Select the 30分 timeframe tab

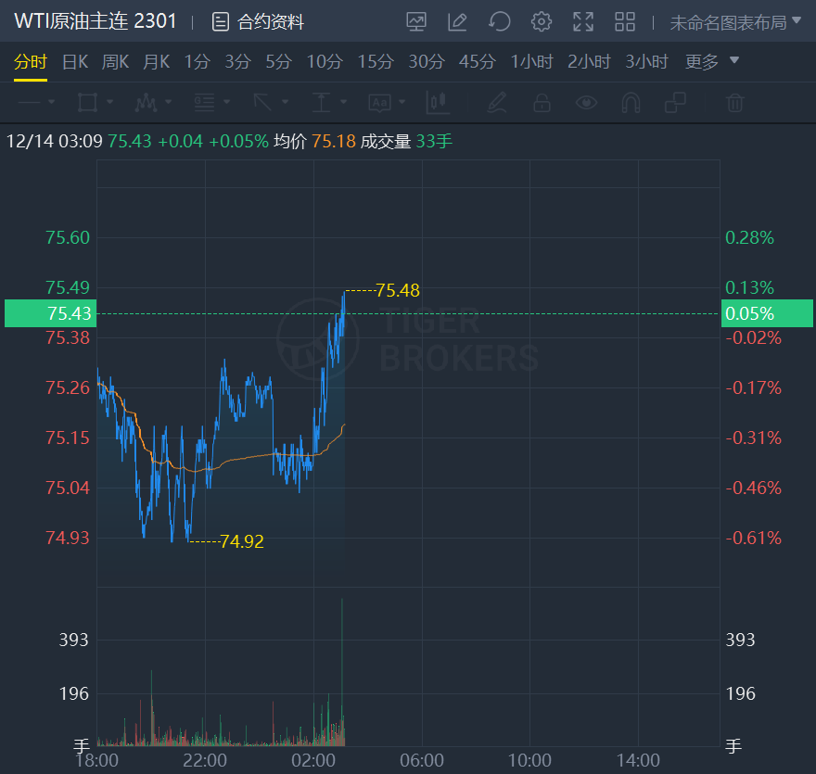click(x=427, y=62)
